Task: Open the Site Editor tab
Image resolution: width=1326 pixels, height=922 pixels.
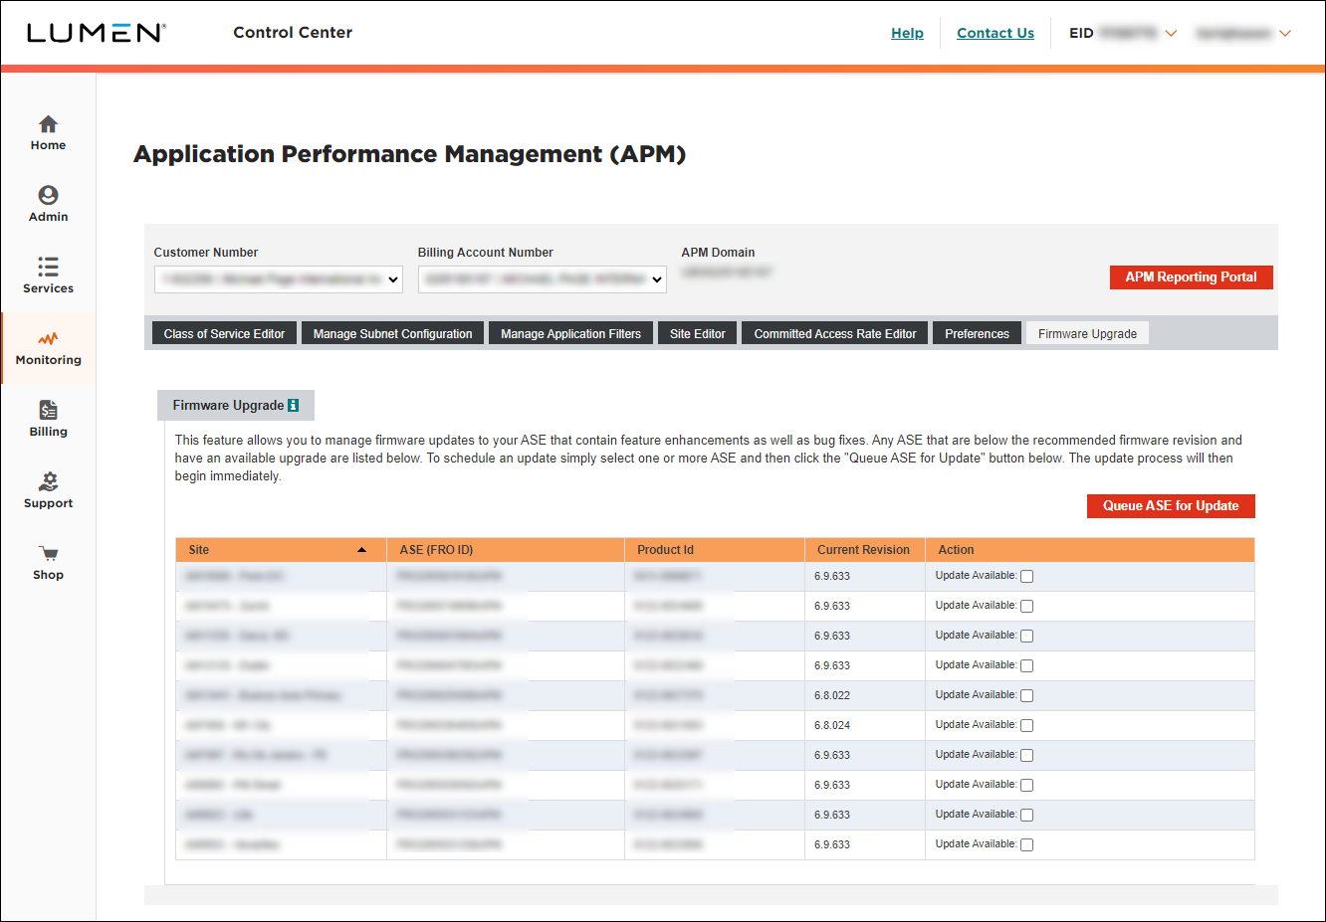Action: pyautogui.click(x=697, y=333)
